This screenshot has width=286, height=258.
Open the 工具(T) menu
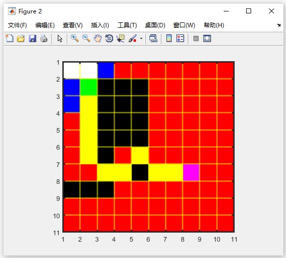coord(127,25)
